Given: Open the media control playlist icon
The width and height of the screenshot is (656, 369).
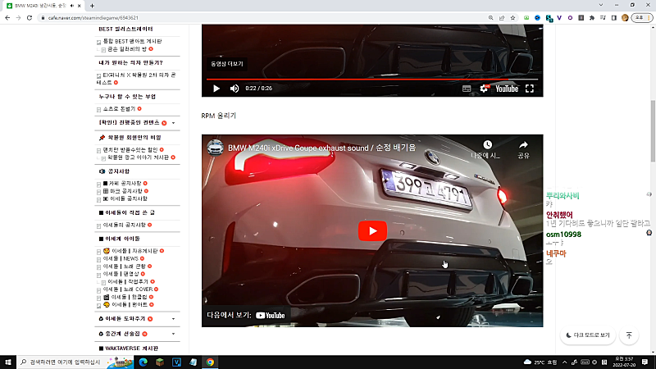Looking at the screenshot, I should click(603, 17).
